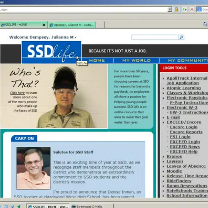Click the green refresh arrows icon
This screenshot has width=208, height=208.
[x=184, y=10]
